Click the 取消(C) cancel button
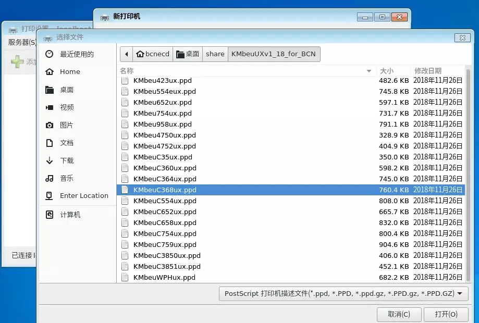Viewport: 479px width, 323px height. tap(399, 314)
